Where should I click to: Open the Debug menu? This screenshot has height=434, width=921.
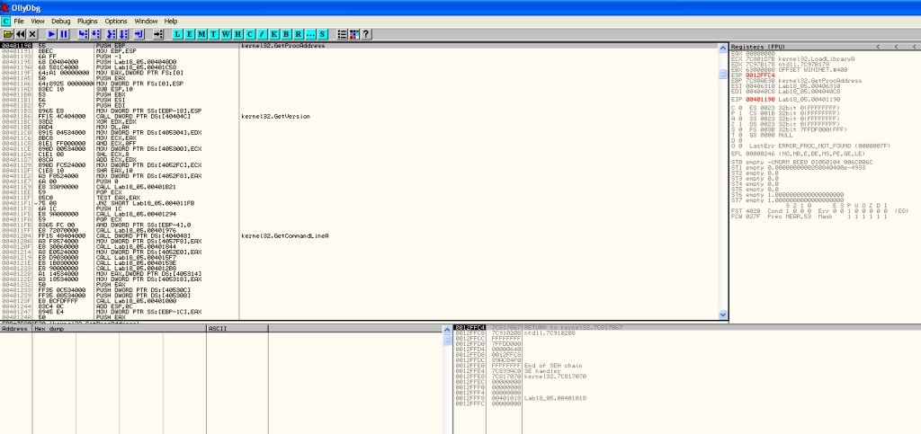pos(60,20)
